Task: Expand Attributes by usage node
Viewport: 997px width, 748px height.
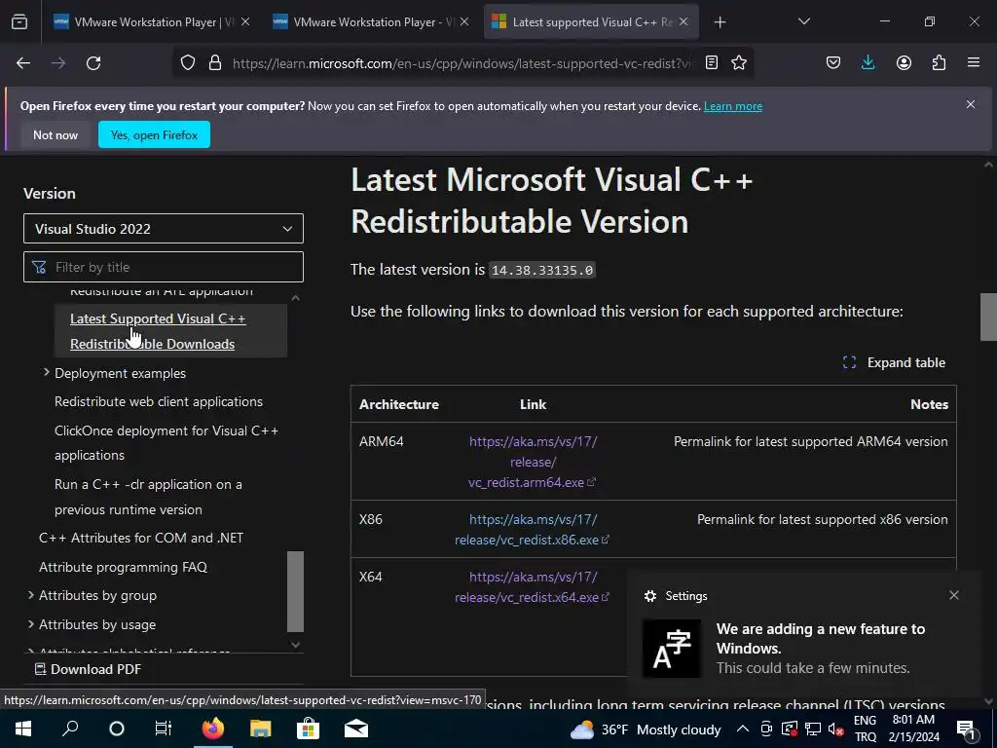Action: (30, 624)
